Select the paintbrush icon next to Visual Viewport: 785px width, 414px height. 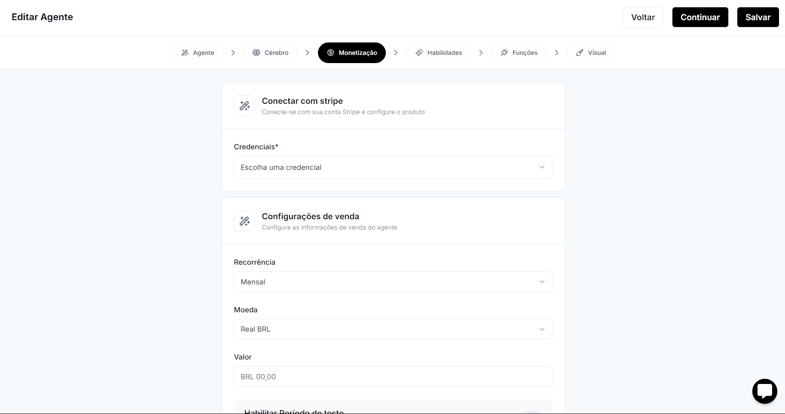[x=580, y=52]
